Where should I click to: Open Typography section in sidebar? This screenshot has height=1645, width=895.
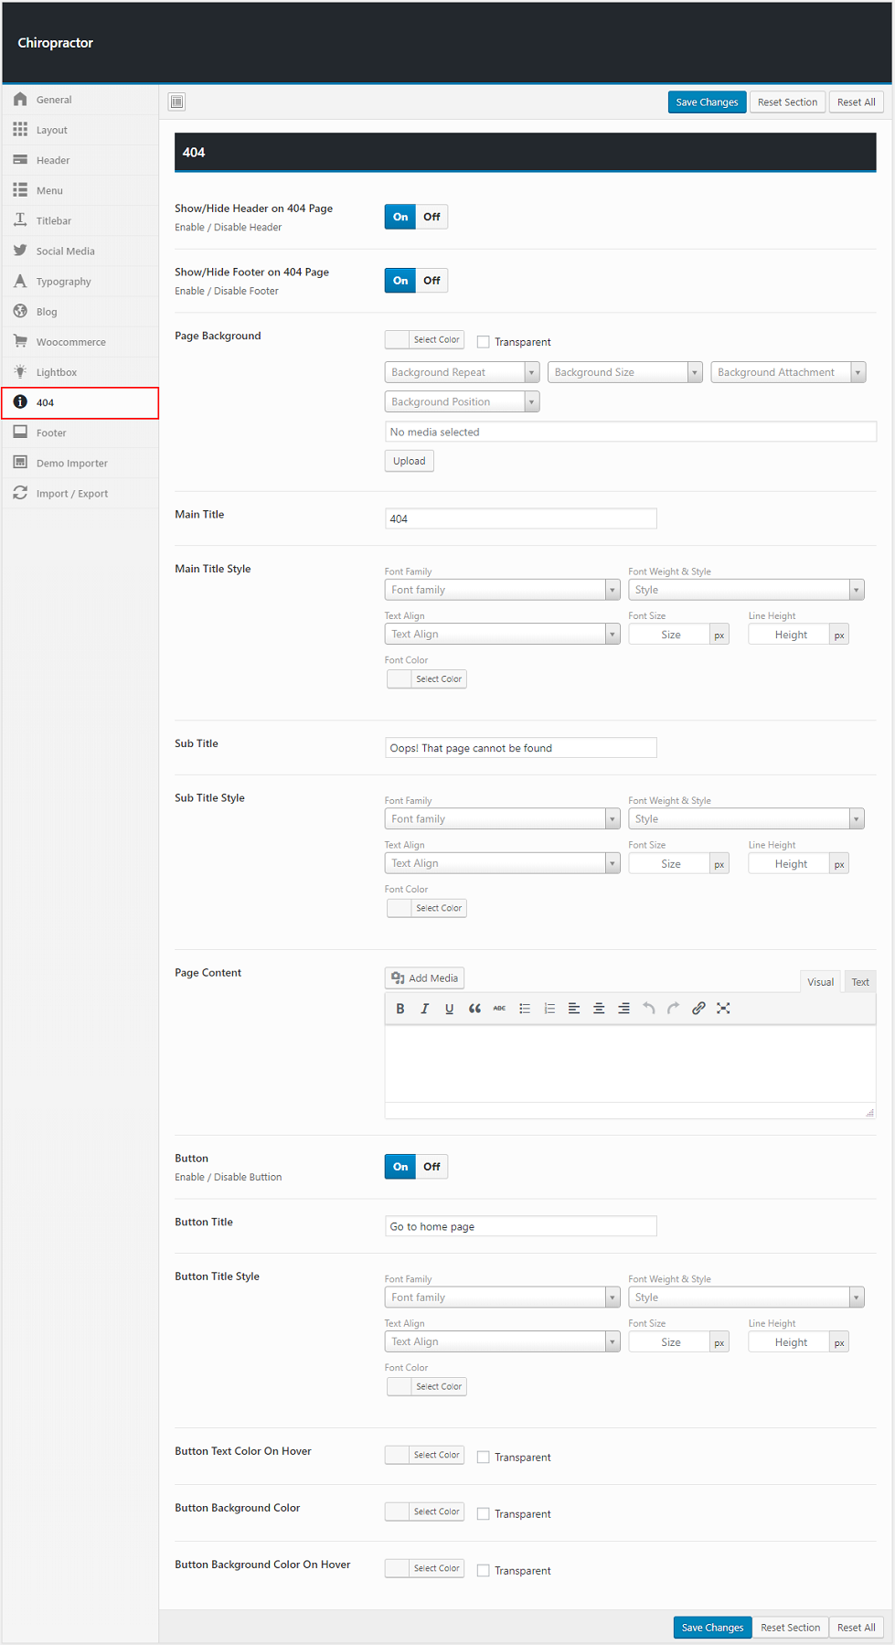click(63, 282)
